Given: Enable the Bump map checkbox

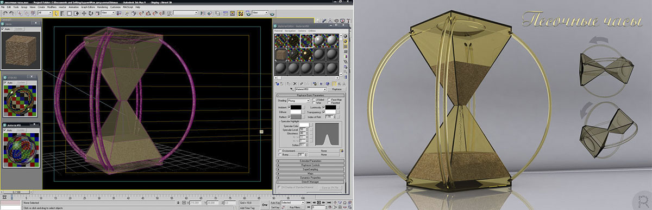Looking at the screenshot, I should (x=280, y=154).
